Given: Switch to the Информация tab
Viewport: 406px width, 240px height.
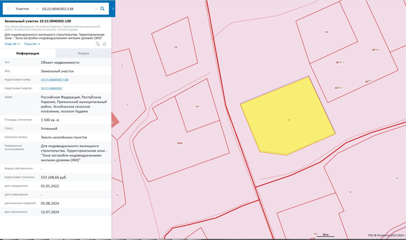Looking at the screenshot, I should point(28,53).
